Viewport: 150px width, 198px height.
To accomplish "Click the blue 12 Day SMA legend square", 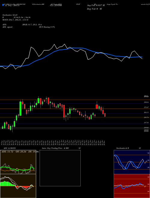I will click(x=3, y=5).
